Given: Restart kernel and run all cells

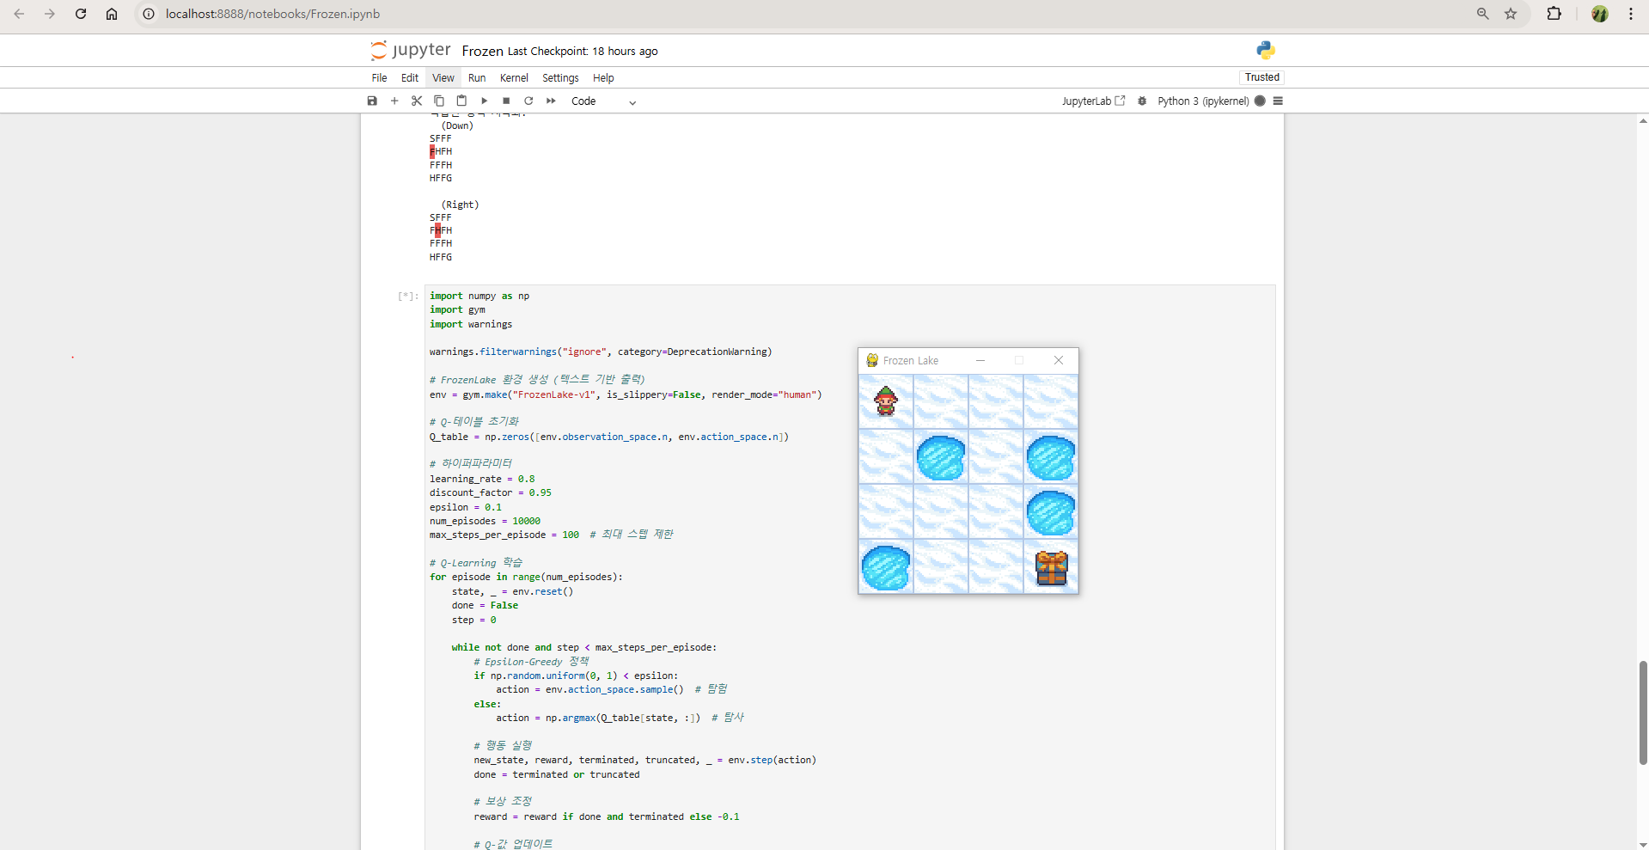Looking at the screenshot, I should click(x=551, y=101).
